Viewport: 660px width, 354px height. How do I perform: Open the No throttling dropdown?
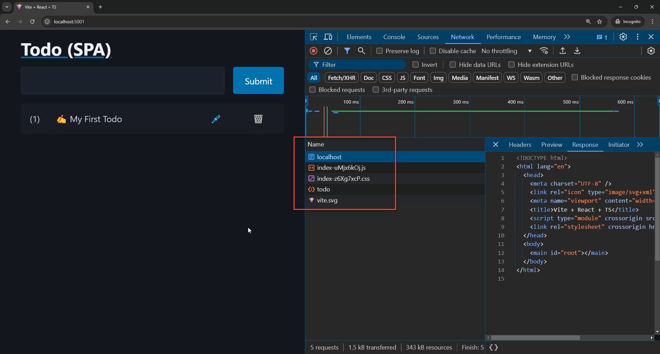(507, 51)
